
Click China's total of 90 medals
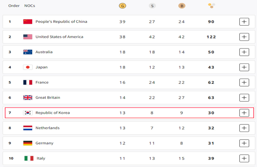click(x=211, y=22)
